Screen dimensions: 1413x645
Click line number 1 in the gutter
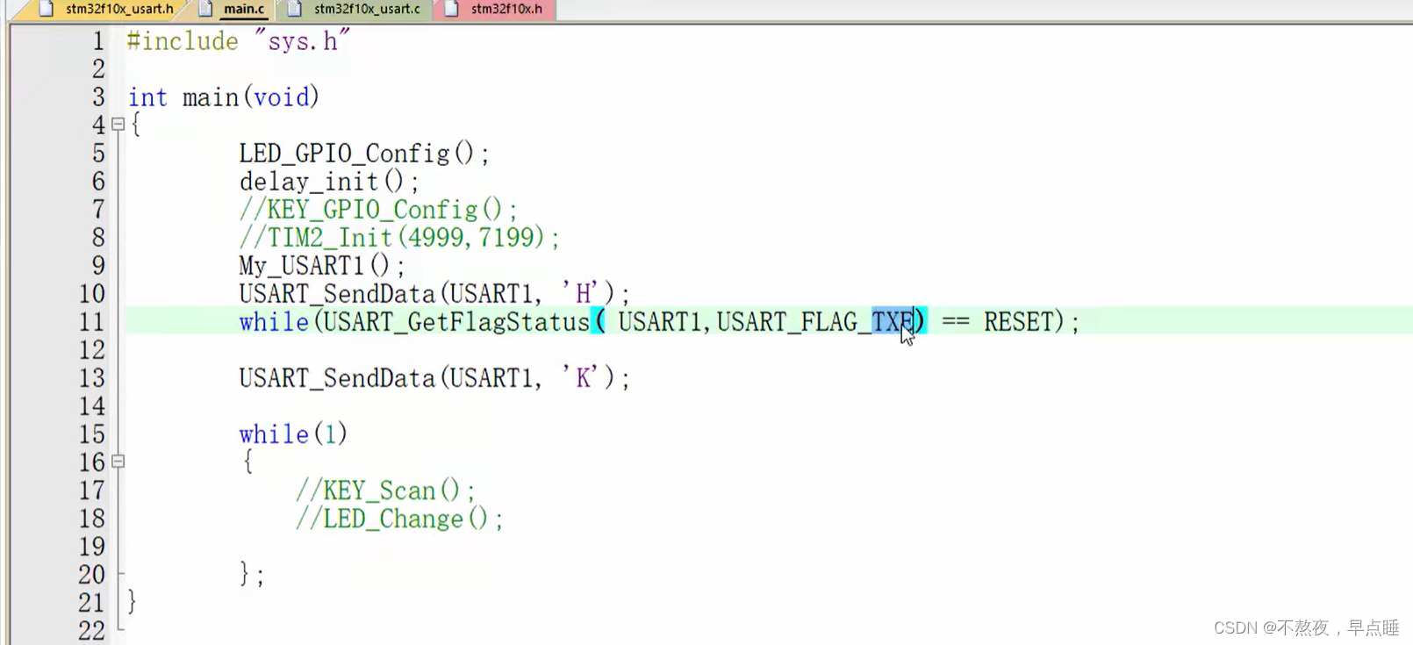98,40
